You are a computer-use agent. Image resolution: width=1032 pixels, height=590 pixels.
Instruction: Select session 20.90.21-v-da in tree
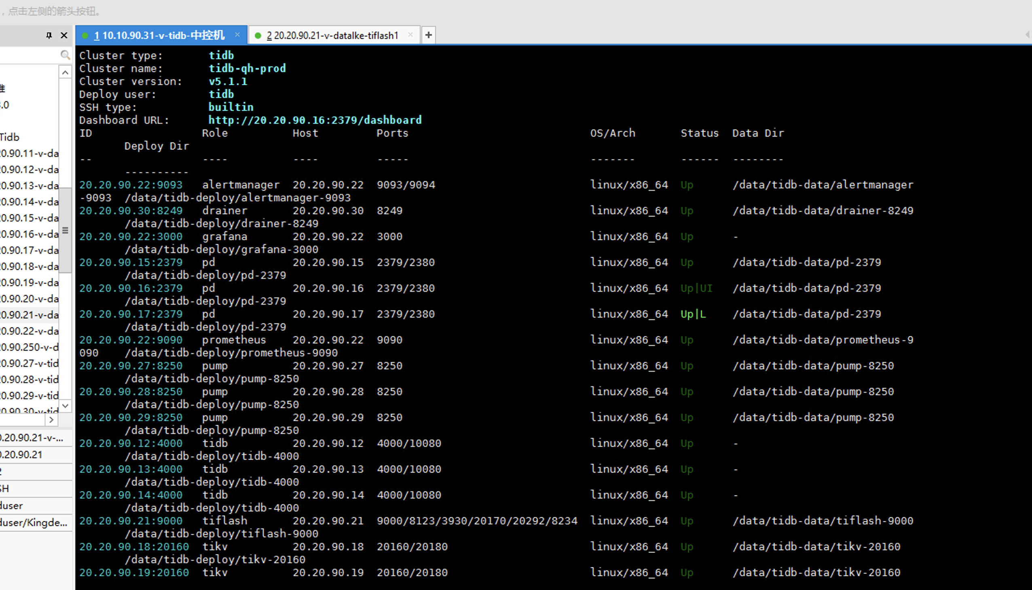click(29, 315)
